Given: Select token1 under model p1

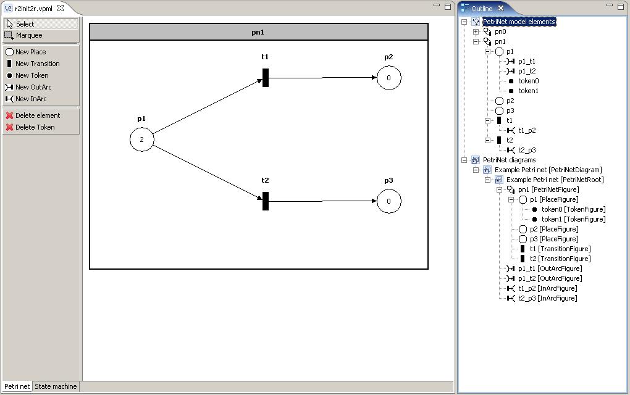Looking at the screenshot, I should coord(528,91).
